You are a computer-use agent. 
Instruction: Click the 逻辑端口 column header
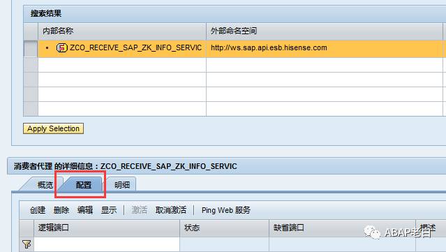107,228
